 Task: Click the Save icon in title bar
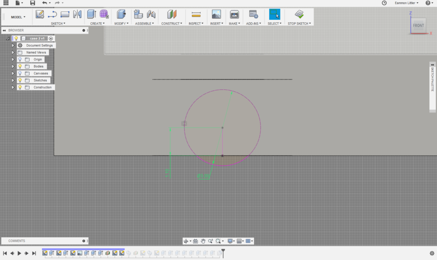(x=33, y=3)
